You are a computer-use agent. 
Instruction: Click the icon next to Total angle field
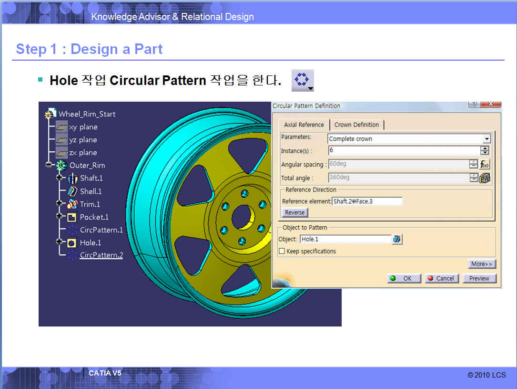[x=485, y=178]
